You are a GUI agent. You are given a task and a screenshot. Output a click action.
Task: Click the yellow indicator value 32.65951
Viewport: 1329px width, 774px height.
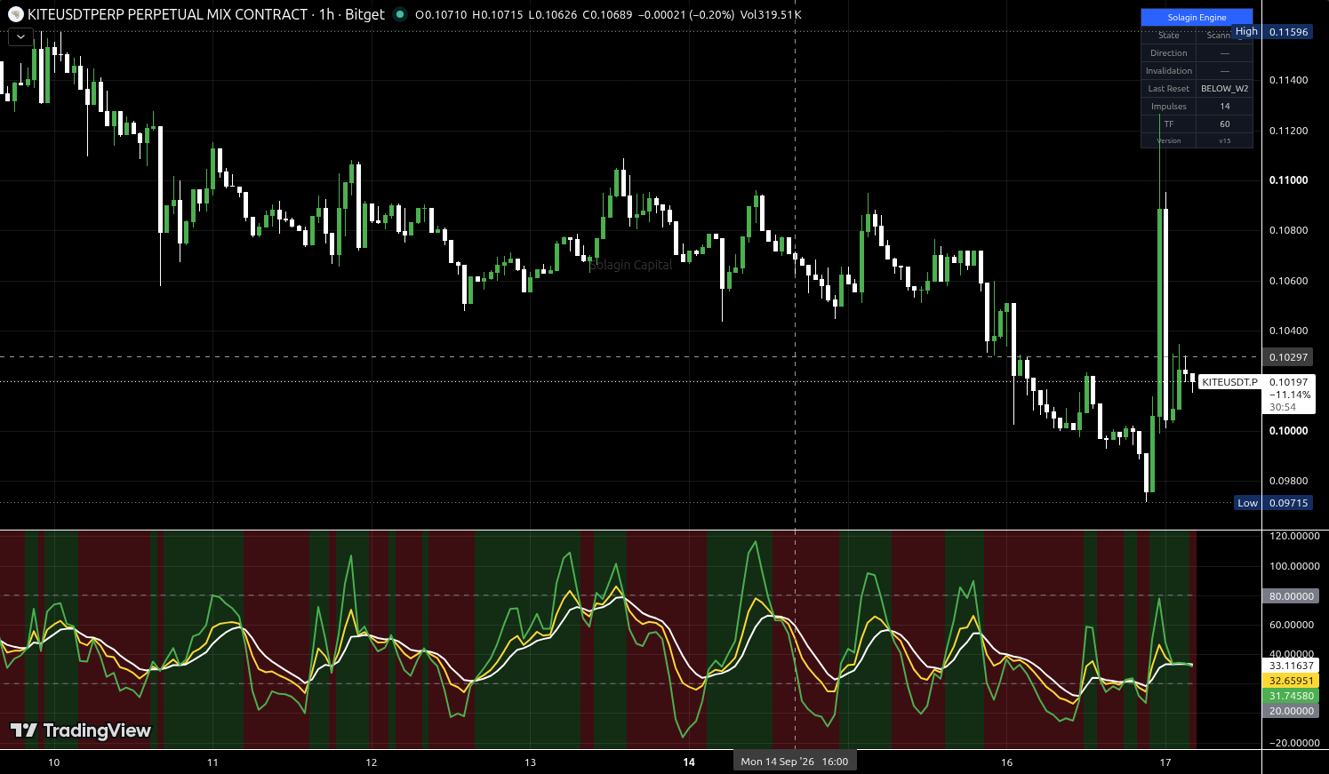[1291, 681]
